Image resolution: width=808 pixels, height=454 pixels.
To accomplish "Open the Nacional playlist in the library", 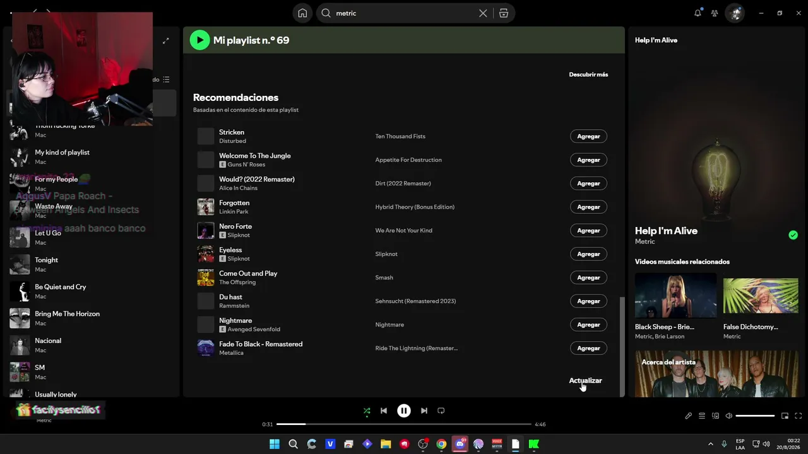I will [92, 345].
